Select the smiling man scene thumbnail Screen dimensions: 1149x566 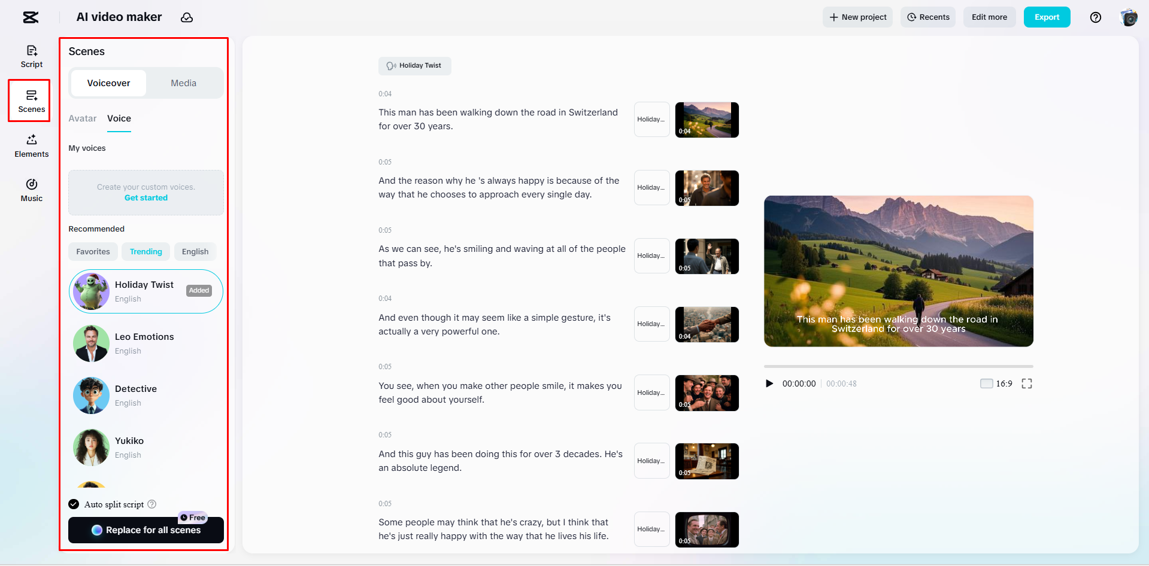[707, 188]
